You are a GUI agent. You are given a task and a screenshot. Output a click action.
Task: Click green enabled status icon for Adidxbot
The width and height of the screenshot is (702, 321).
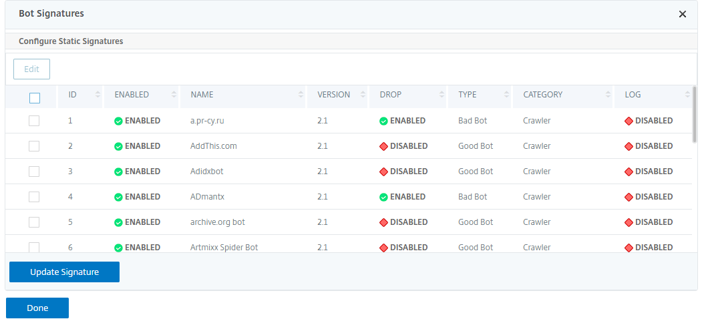(x=119, y=172)
